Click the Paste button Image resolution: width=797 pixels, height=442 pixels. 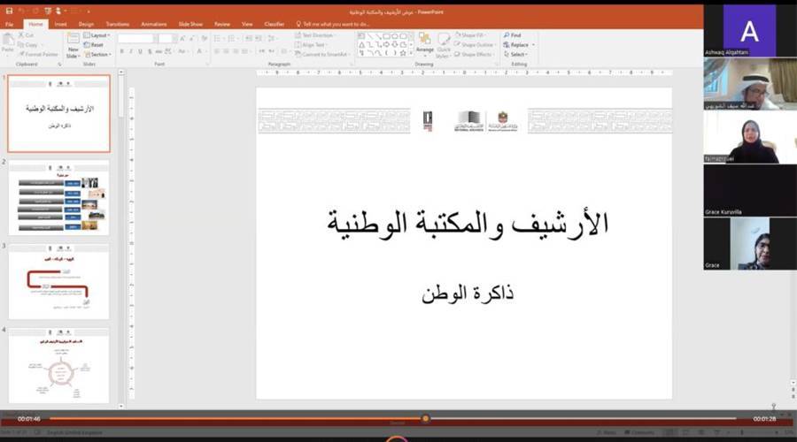8,42
